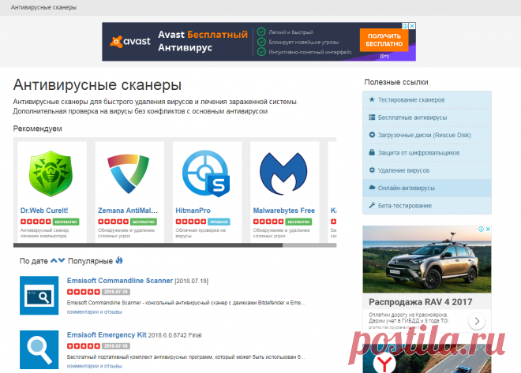Click the ad info icon on Avast banner
The image size is (521, 373).
point(406,26)
